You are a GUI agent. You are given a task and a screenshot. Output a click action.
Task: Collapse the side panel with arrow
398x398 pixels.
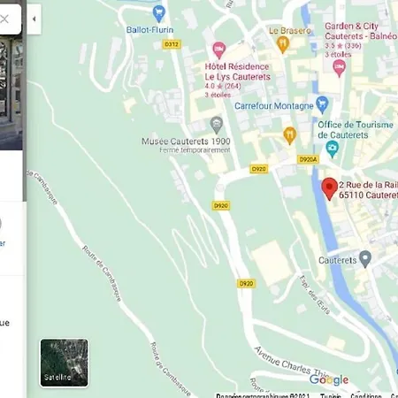[34, 19]
